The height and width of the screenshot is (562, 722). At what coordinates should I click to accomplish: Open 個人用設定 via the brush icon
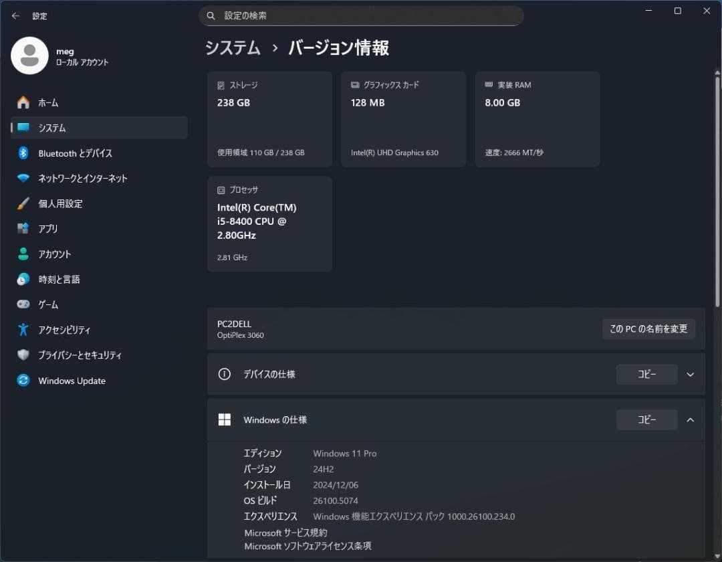(x=25, y=203)
